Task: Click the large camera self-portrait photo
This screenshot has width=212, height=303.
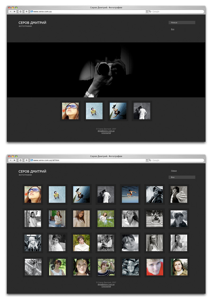Action: [106, 70]
